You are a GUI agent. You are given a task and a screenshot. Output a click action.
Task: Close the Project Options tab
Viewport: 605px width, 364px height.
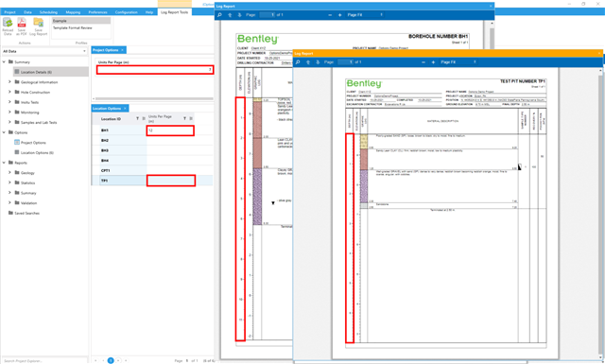pyautogui.click(x=122, y=50)
